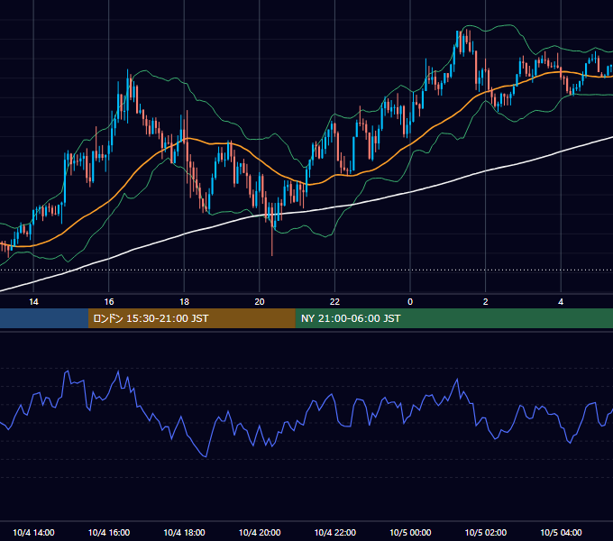
Task: Select the 14 hour axis label
Action: [33, 302]
